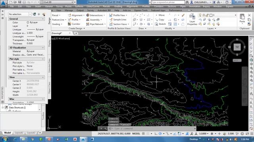The height and width of the screenshot is (142, 254).
Task: Click the Quick Select icon in Properties palette
Action: [44, 14]
